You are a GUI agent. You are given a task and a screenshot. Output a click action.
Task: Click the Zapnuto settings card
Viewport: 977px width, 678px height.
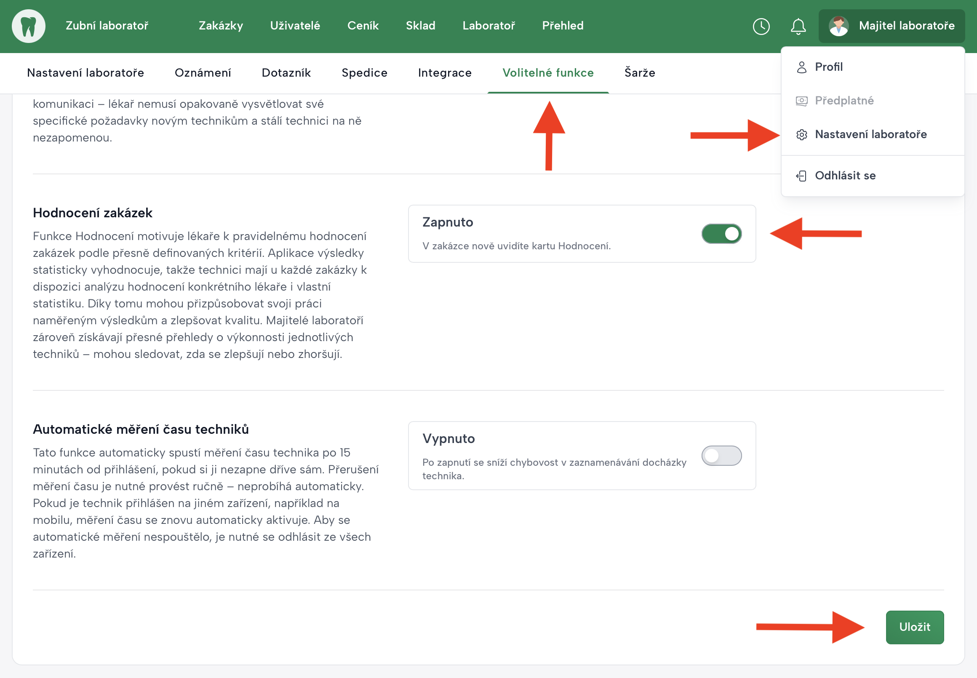(x=552, y=234)
